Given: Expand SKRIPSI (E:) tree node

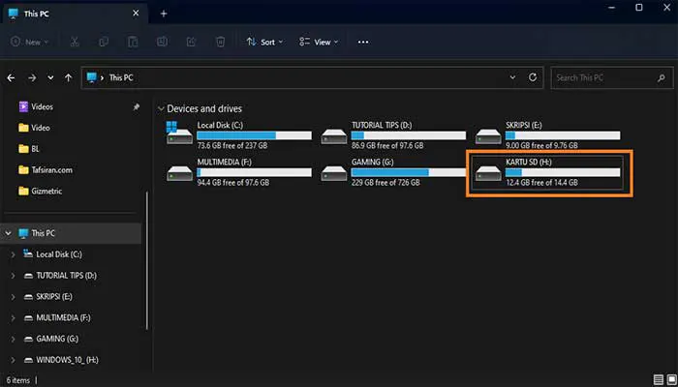Looking at the screenshot, I should pos(13,297).
